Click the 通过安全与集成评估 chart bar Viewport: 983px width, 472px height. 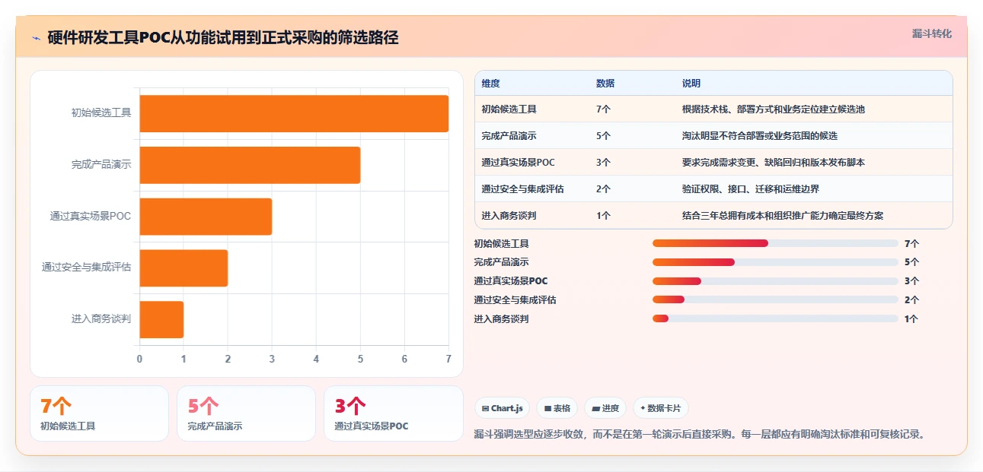click(184, 268)
